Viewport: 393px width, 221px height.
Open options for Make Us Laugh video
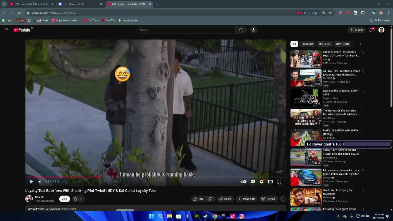pyautogui.click(x=363, y=131)
